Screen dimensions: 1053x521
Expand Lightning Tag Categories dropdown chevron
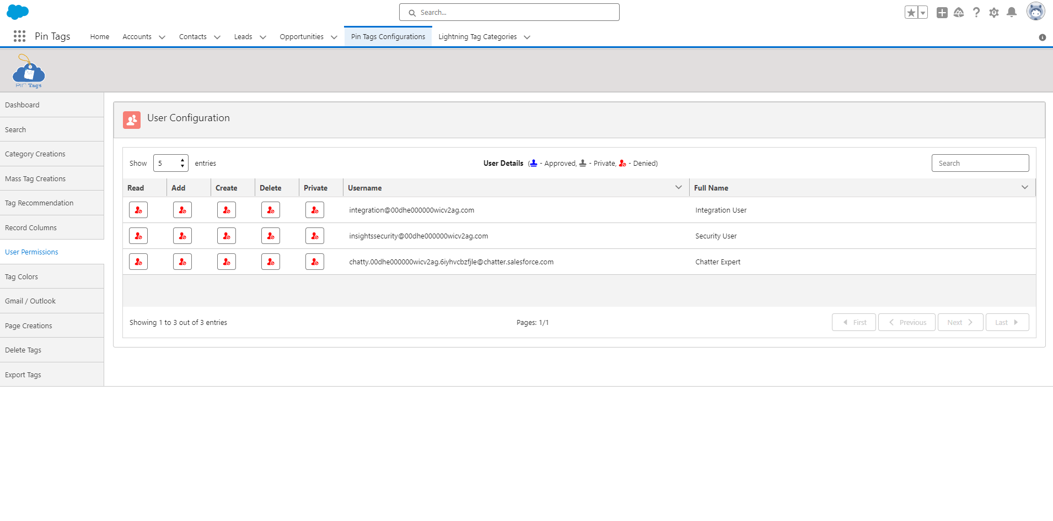tap(527, 37)
